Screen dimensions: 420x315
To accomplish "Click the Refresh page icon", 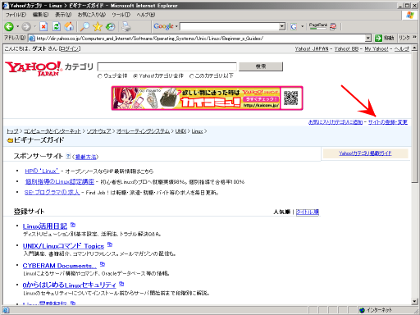I will [57, 26].
